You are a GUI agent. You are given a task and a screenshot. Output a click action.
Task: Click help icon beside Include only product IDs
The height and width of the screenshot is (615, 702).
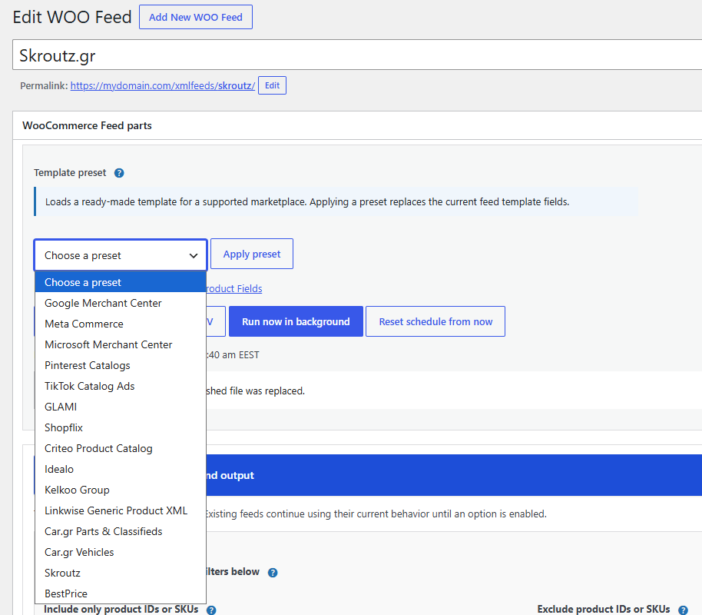[211, 610]
